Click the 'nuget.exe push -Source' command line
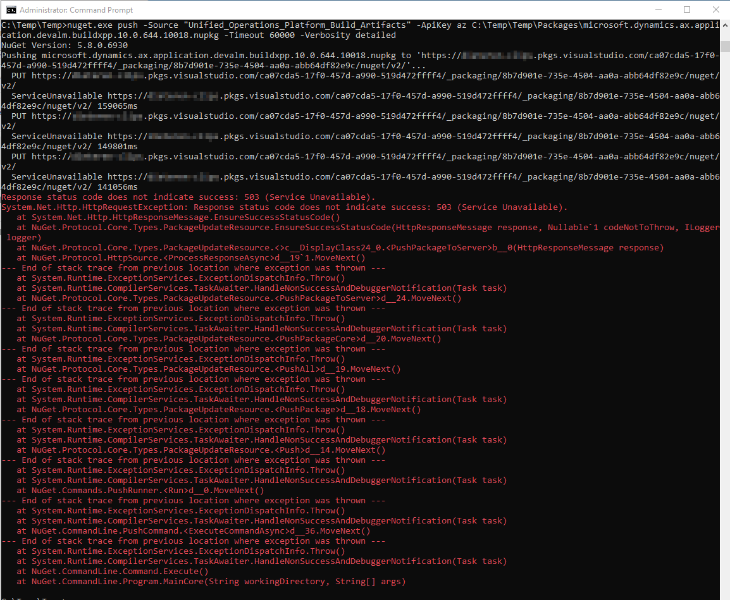This screenshot has width=730, height=600. tap(361, 25)
